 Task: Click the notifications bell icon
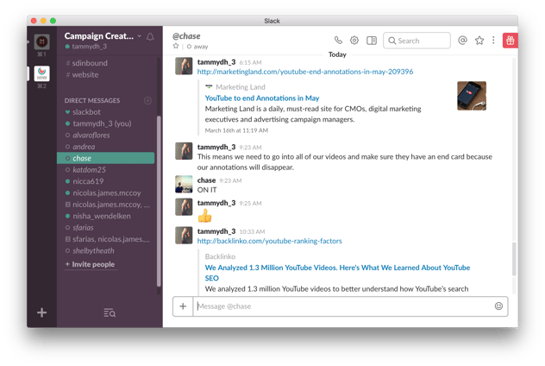(150, 36)
